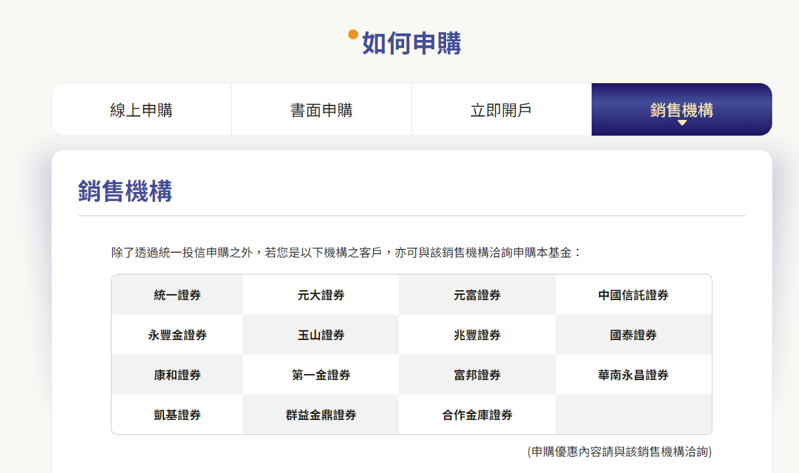Click the 兆豐證券 table cell

click(x=477, y=335)
